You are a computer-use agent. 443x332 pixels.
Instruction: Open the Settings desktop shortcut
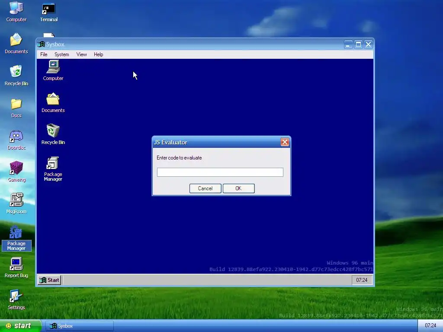(16, 300)
